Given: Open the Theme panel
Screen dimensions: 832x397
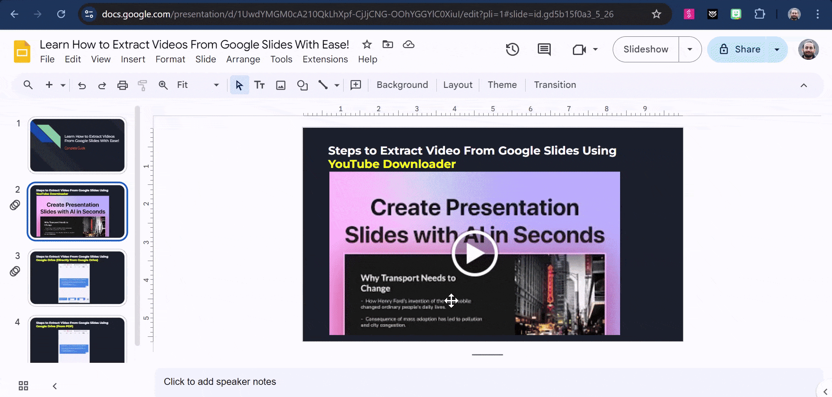Looking at the screenshot, I should (502, 85).
